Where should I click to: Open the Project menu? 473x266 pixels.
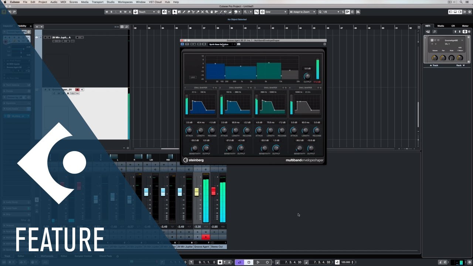[43, 2]
